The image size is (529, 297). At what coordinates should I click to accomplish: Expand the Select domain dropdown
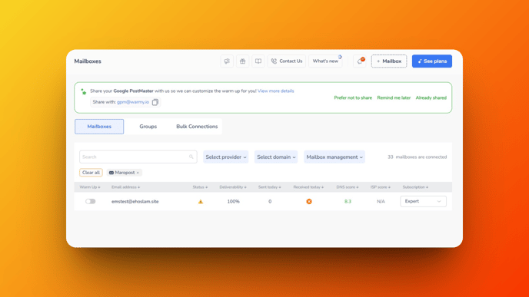pos(276,157)
